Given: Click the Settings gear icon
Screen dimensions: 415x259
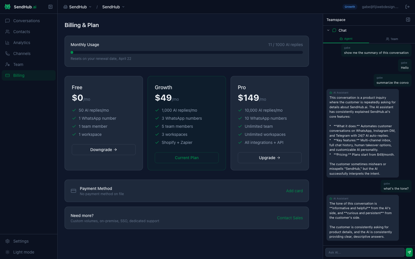Looking at the screenshot, I should point(7,241).
